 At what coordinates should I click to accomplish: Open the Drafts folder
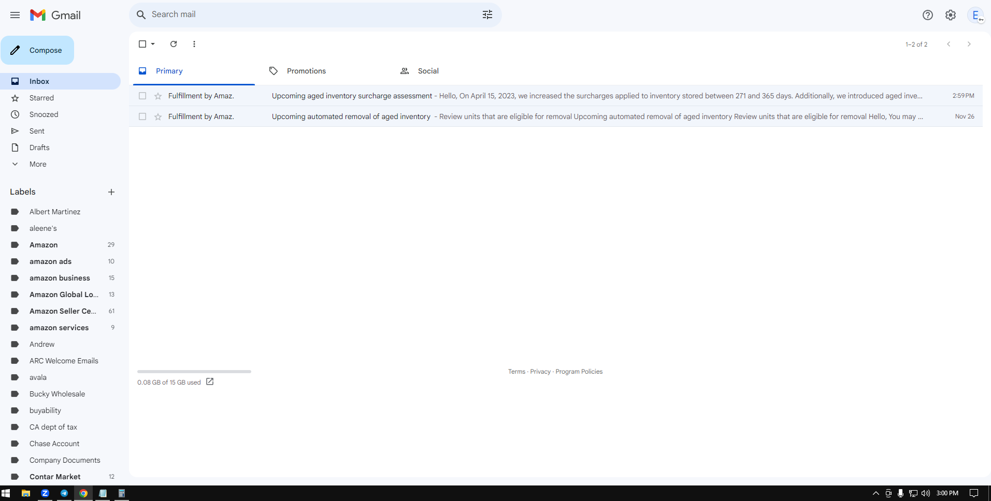tap(60, 148)
